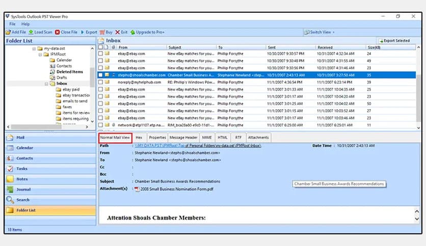Check the 11/1/2007 10:04:35 AM email checkbox
The image size is (426, 246).
100,89
